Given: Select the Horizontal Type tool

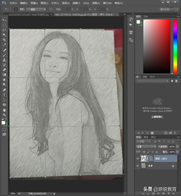Looking at the screenshot, I should (x=4, y=95).
